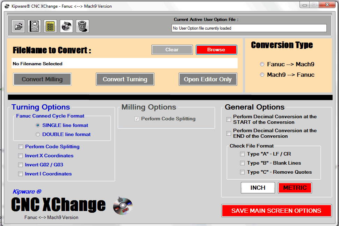Image resolution: width=339 pixels, height=226 pixels.
Task: Click the trash can toolbar icon
Action: [82, 27]
